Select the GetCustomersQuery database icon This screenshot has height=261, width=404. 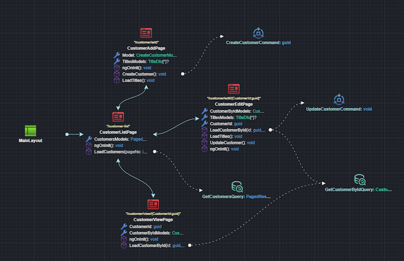[237, 187]
